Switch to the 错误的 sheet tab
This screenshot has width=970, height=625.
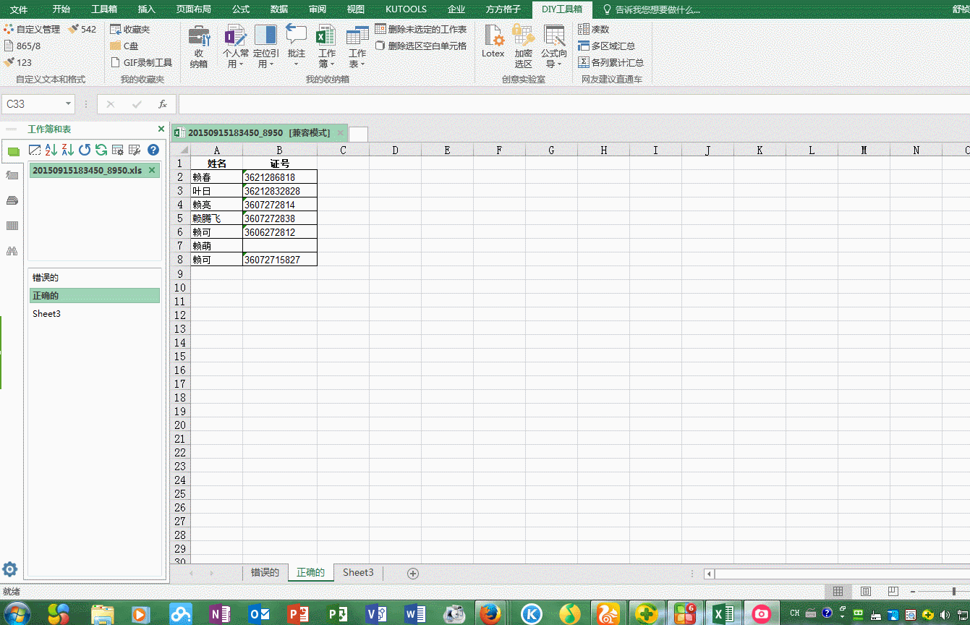point(265,572)
